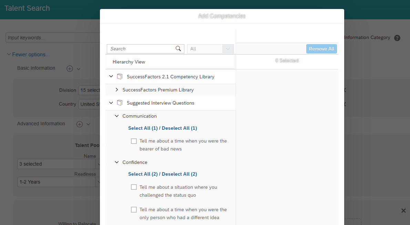The height and width of the screenshot is (225, 410).
Task: Click Deselect All (2) under Confidence
Action: 180,174
